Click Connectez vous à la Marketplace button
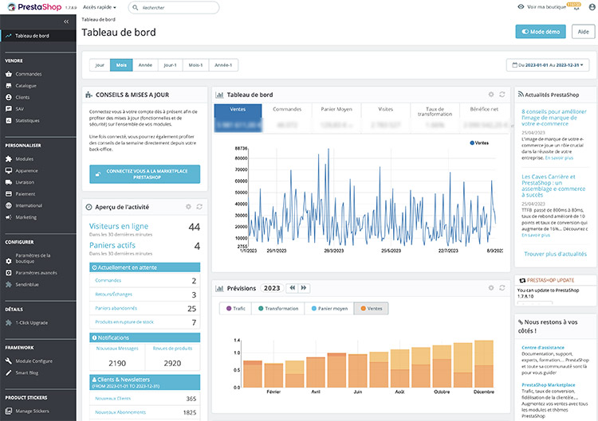 pos(145,174)
